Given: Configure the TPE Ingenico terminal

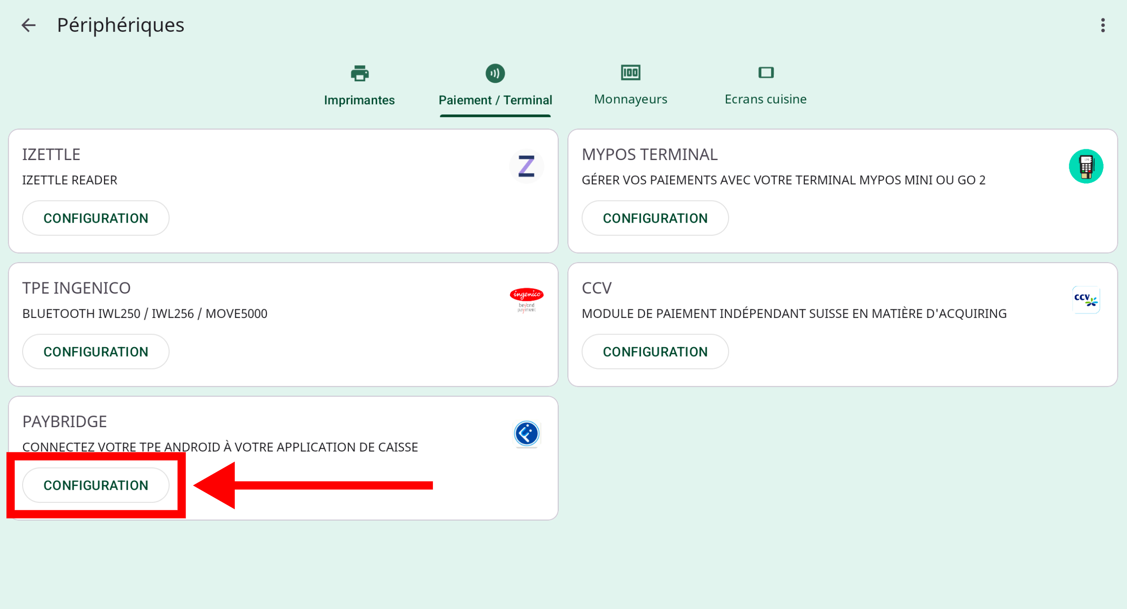Looking at the screenshot, I should pyautogui.click(x=95, y=351).
